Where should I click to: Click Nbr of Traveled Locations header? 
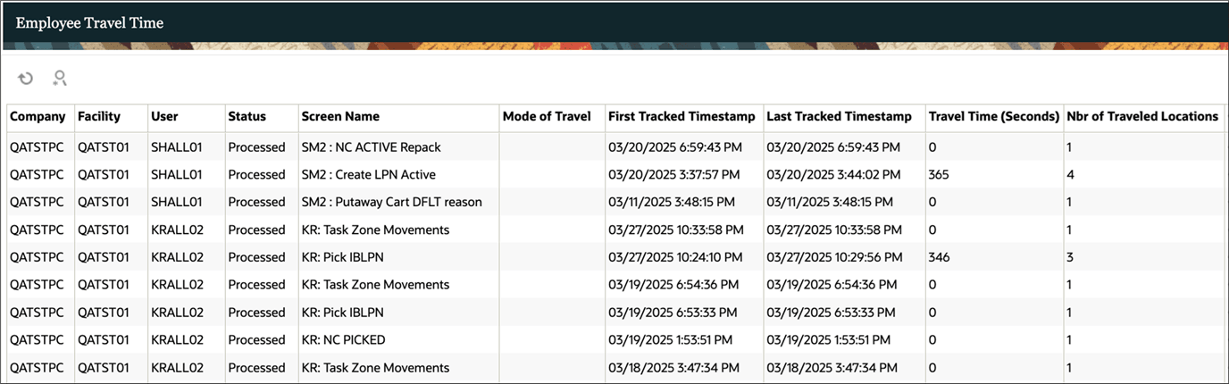(x=1142, y=117)
